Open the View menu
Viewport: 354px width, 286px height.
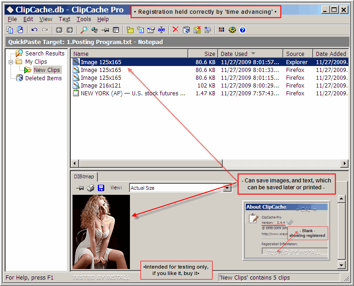tap(46, 19)
